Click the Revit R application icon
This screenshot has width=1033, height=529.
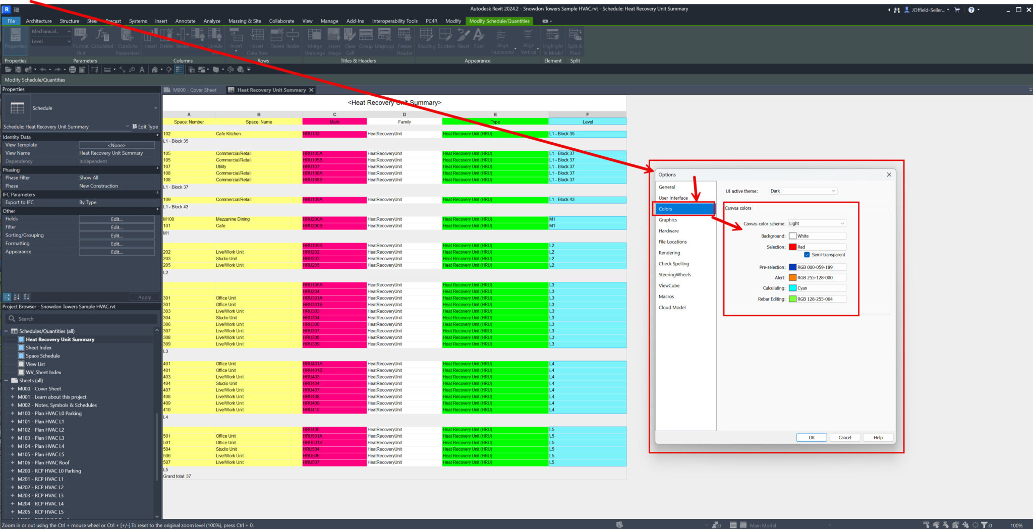[7, 9]
